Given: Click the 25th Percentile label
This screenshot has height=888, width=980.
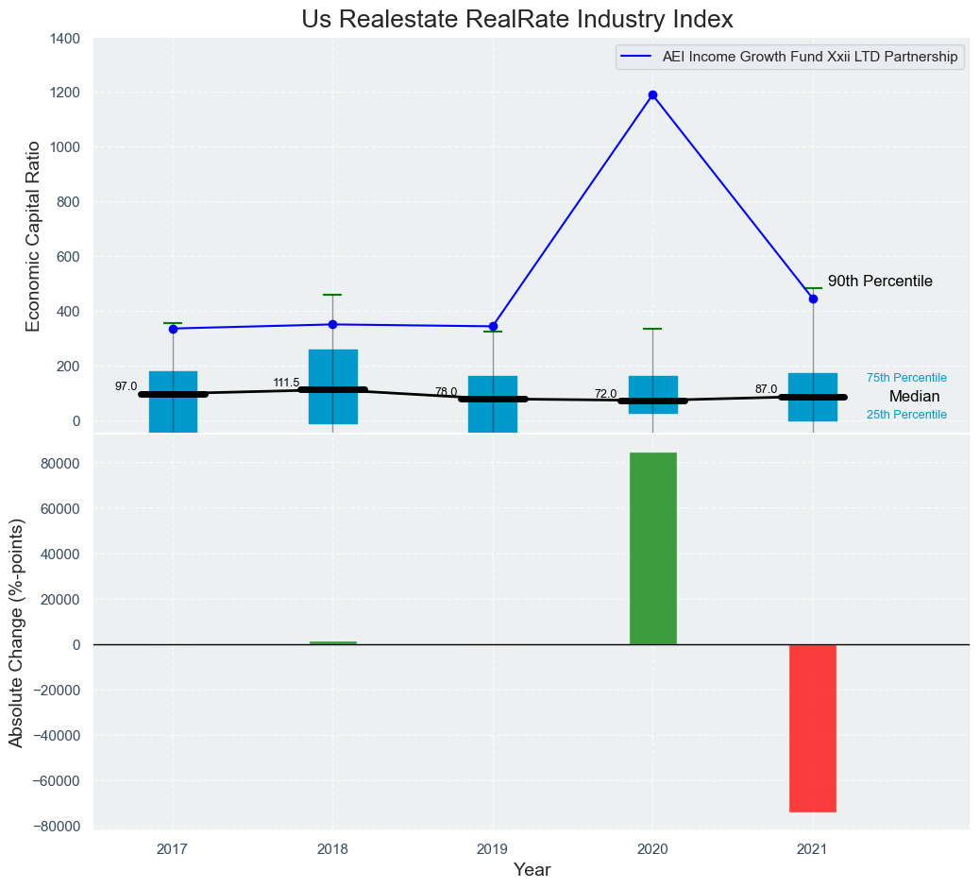Looking at the screenshot, I should pos(906,415).
